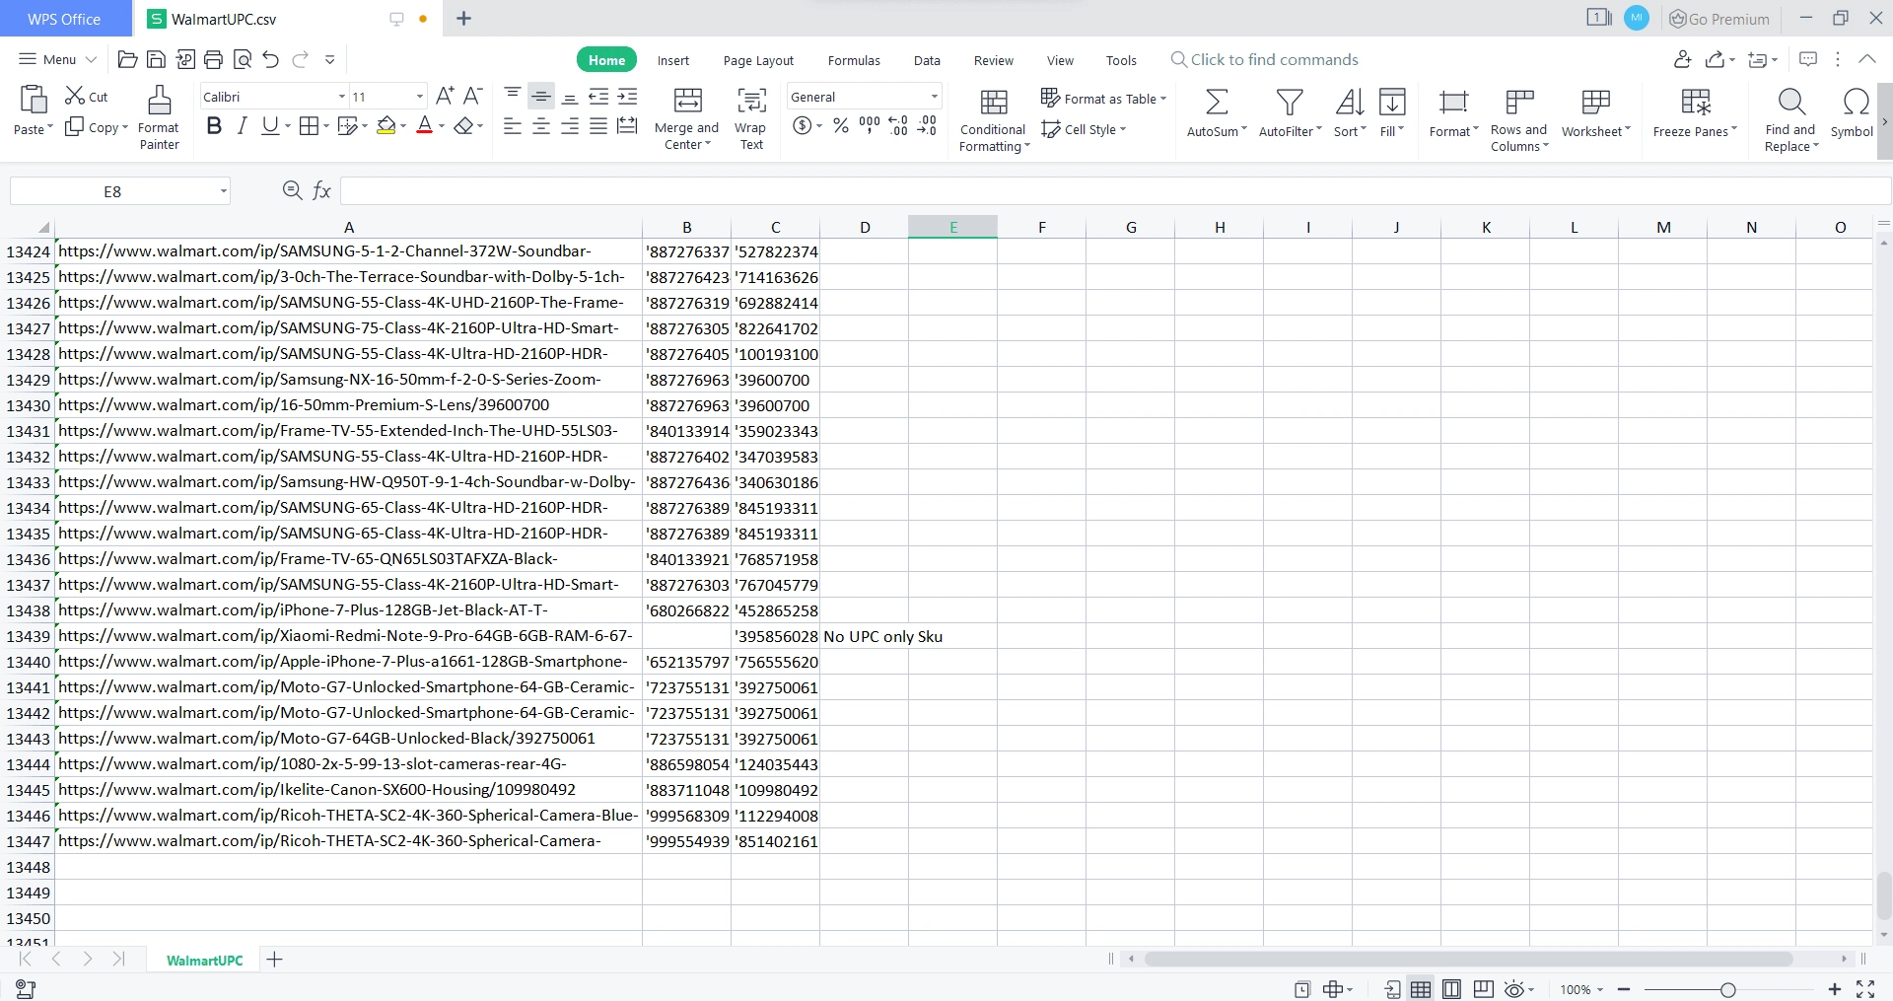The height and width of the screenshot is (1001, 1893).
Task: Select the WalmartUPC sheet tab
Action: (x=204, y=961)
